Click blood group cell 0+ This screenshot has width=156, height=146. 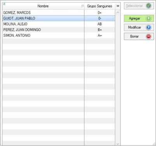tap(100, 12)
